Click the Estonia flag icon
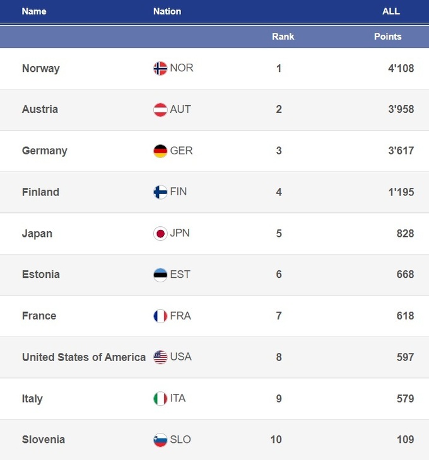 click(160, 275)
